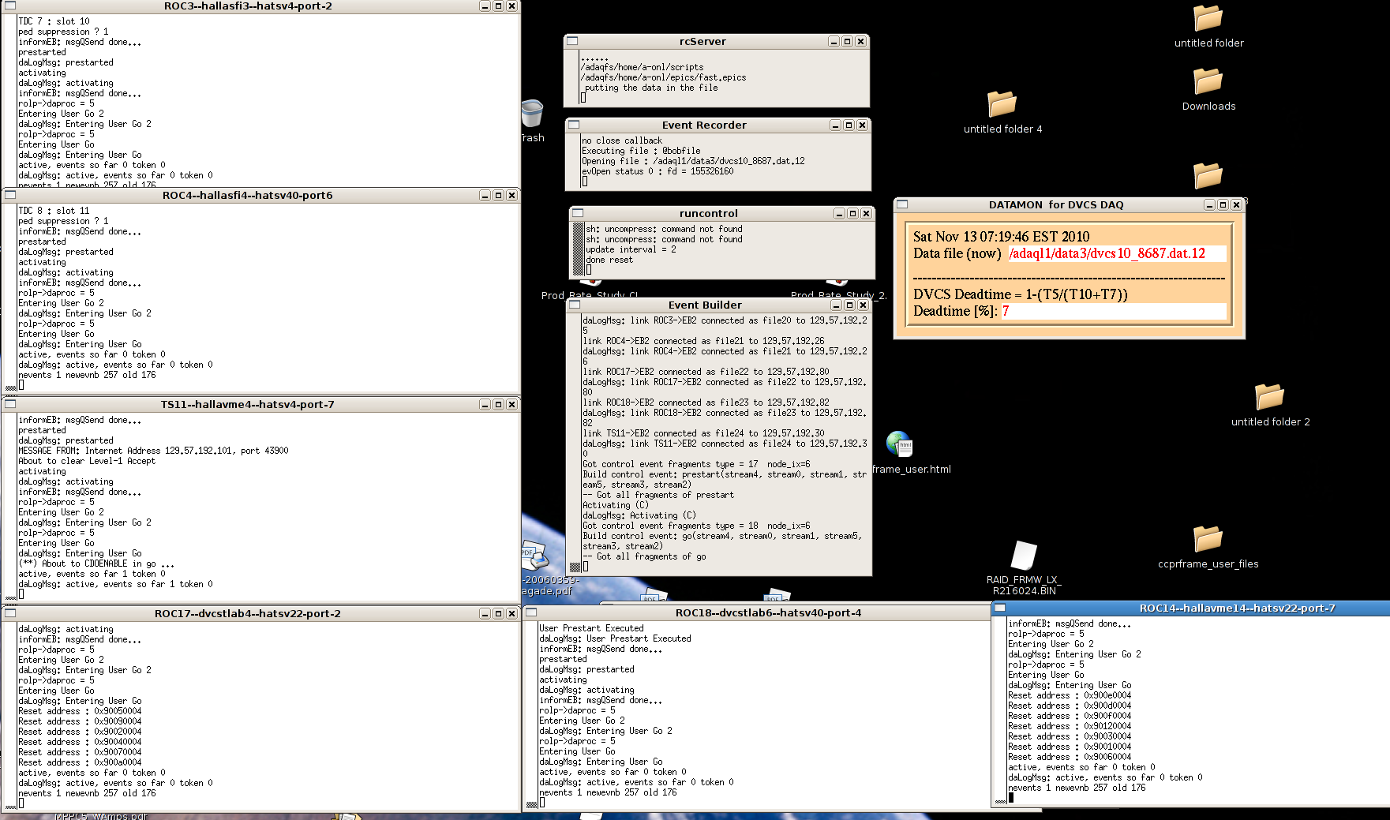Click the DATAMON data file path field
1390x820 pixels.
(x=1117, y=253)
